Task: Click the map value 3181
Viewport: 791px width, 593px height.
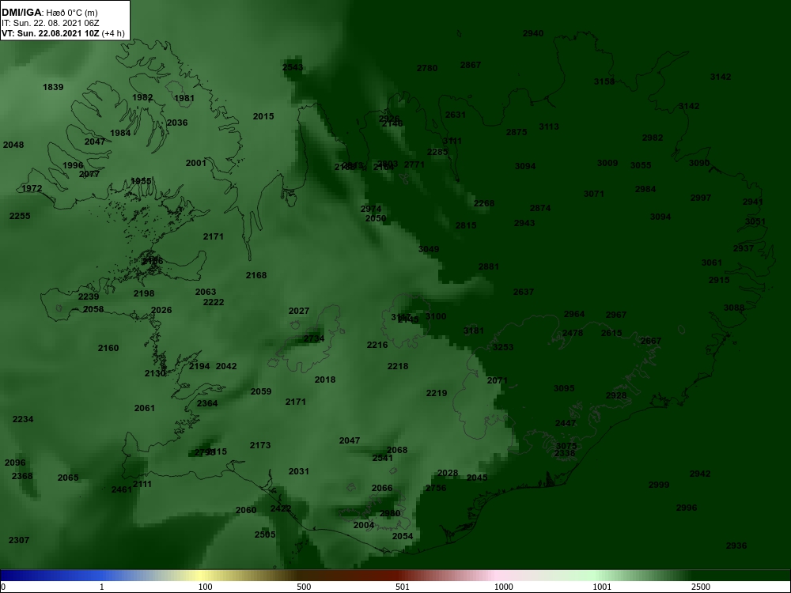Action: pyautogui.click(x=474, y=330)
